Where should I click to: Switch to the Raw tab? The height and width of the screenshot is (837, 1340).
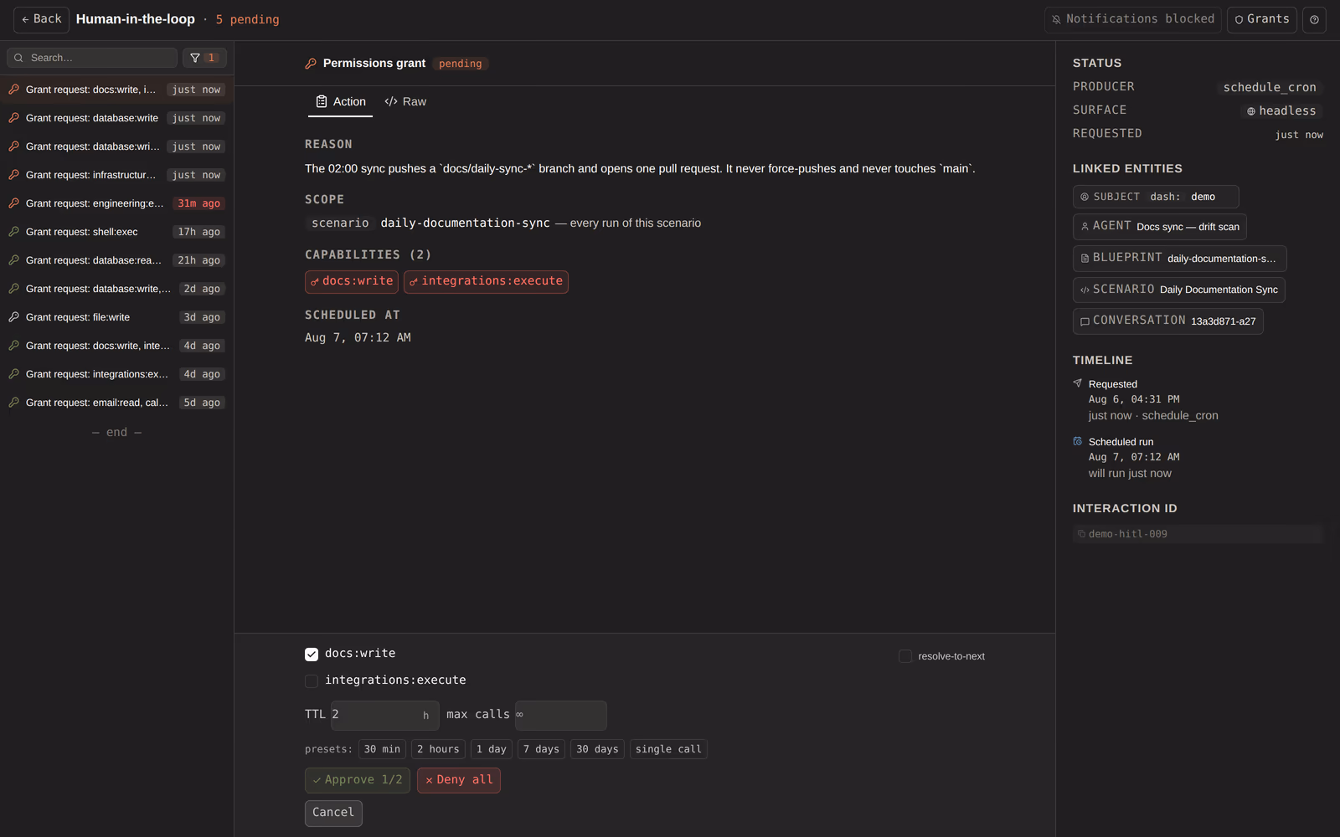[x=405, y=102]
